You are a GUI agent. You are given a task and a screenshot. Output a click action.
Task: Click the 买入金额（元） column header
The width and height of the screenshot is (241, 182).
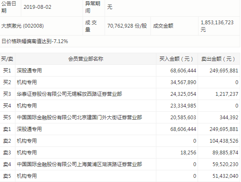(x=177, y=59)
